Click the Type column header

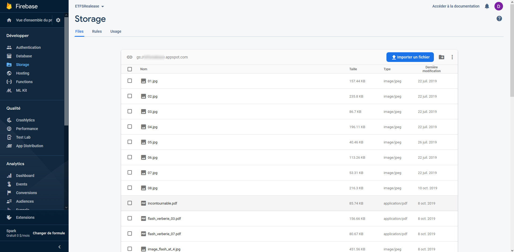(387, 69)
